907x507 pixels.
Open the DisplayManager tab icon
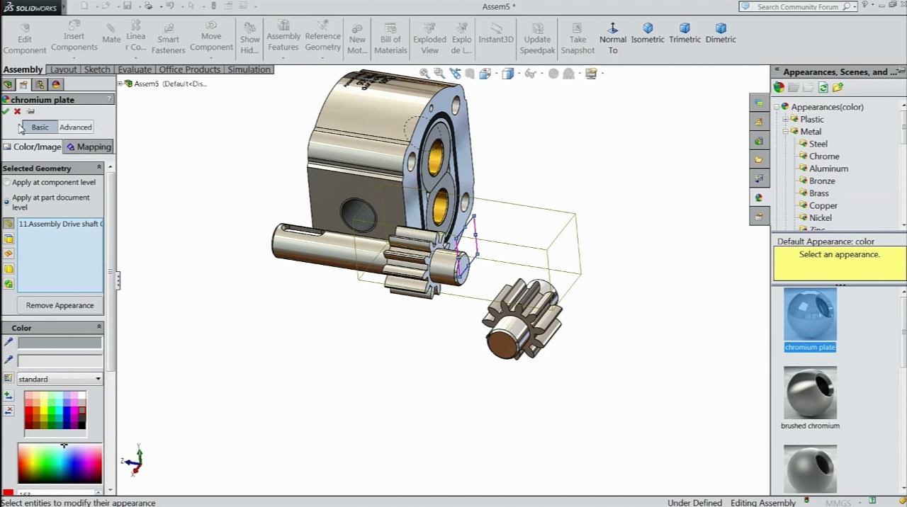point(56,84)
